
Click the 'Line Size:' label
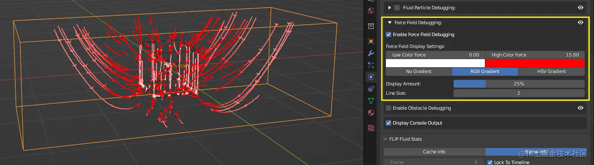396,93
